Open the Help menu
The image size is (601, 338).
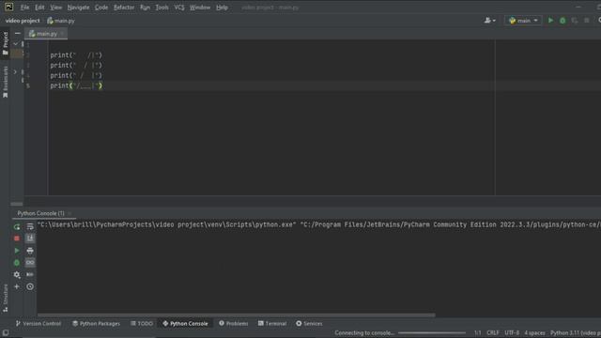pyautogui.click(x=222, y=8)
